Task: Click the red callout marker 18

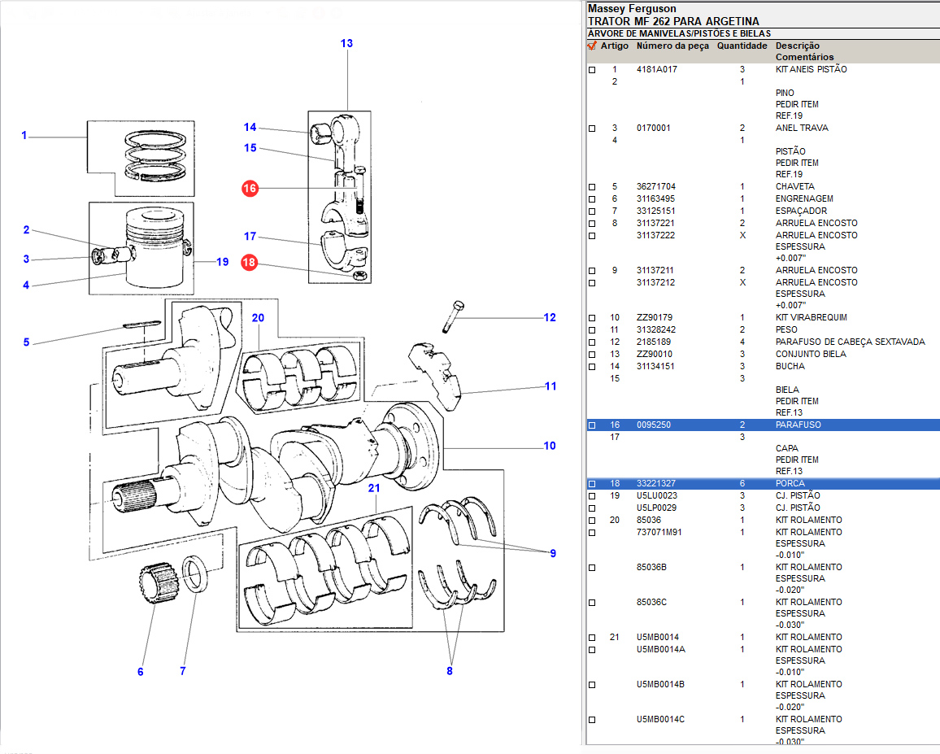Action: (x=250, y=263)
